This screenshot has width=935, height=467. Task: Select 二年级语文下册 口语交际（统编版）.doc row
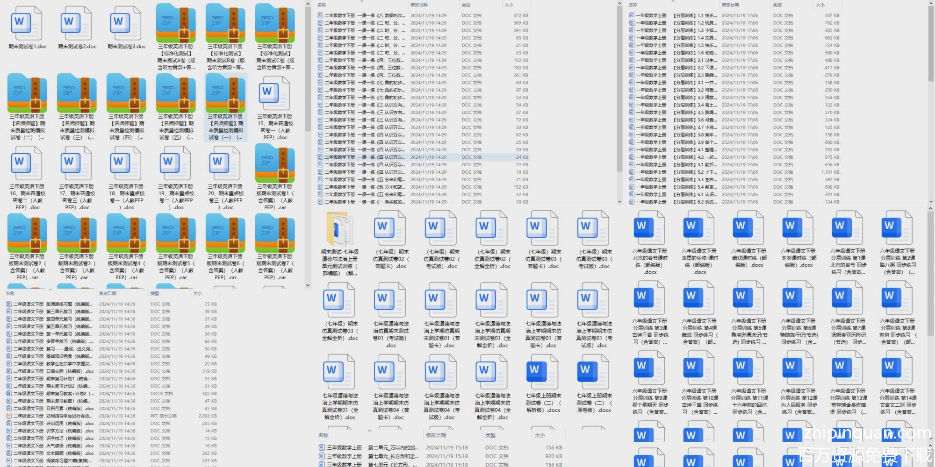click(x=51, y=371)
